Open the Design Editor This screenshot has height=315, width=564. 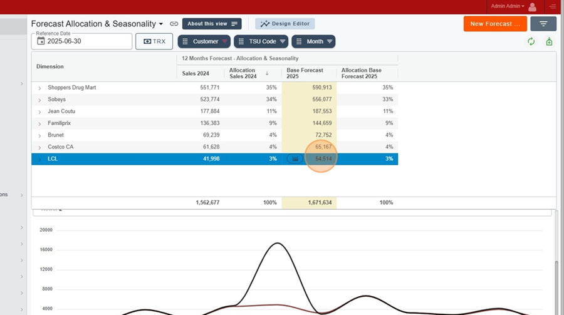(x=285, y=24)
